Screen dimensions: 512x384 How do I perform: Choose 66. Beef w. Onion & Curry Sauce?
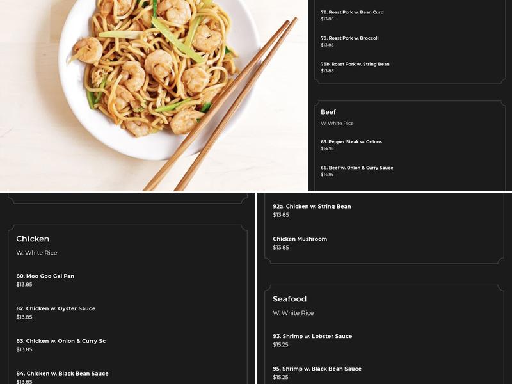tap(357, 168)
